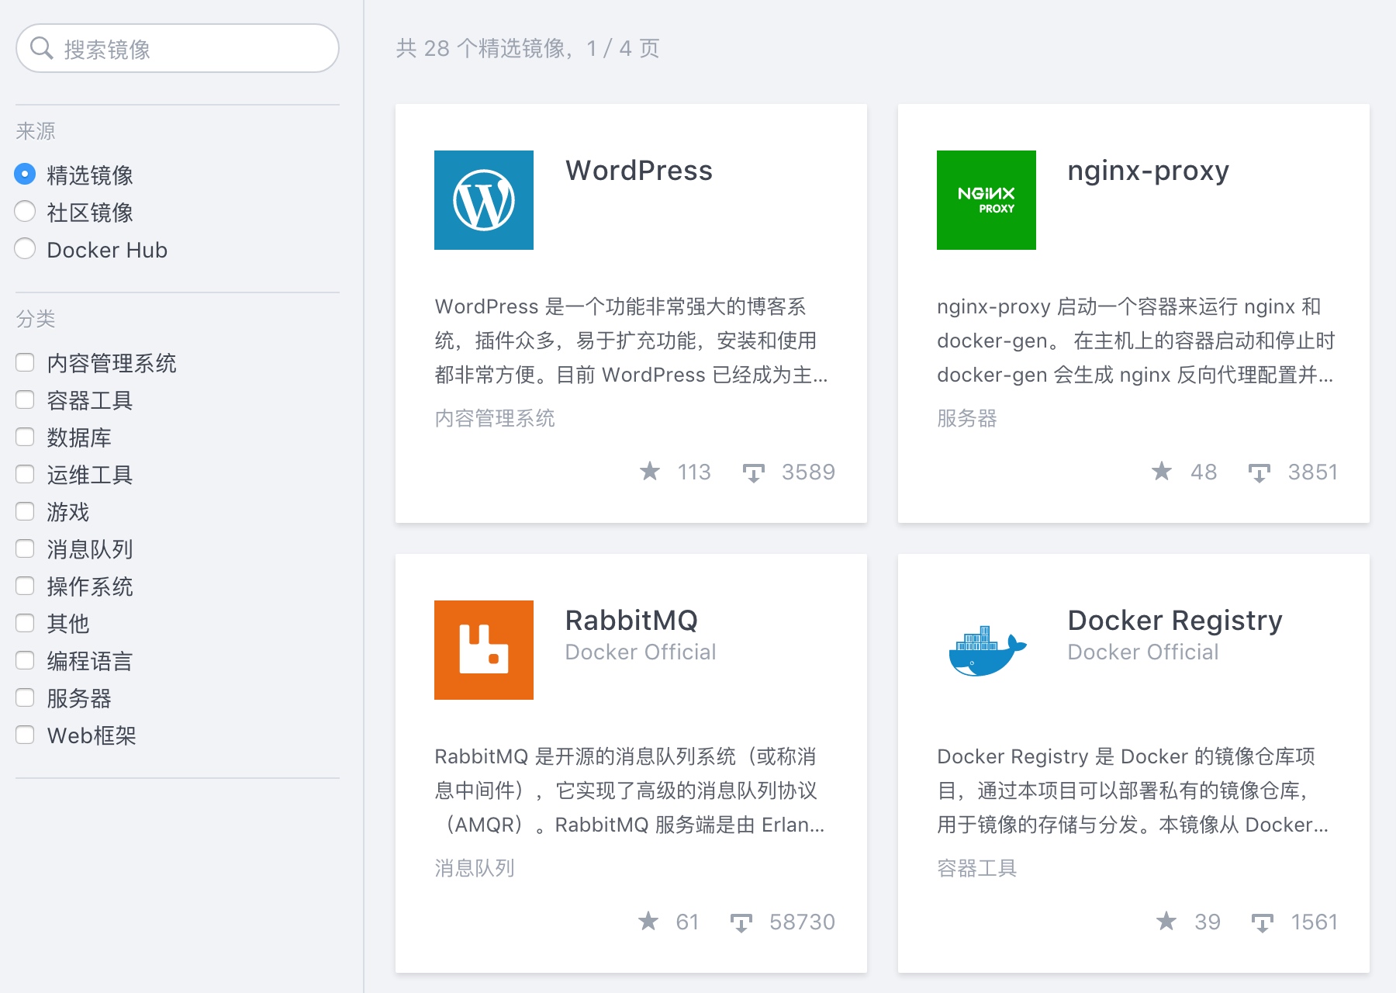Click nginx-proxy download count 3851
The height and width of the screenshot is (993, 1396).
coord(1313,472)
